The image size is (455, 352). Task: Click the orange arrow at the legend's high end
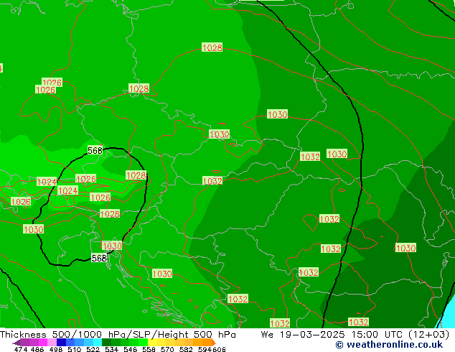(x=214, y=343)
